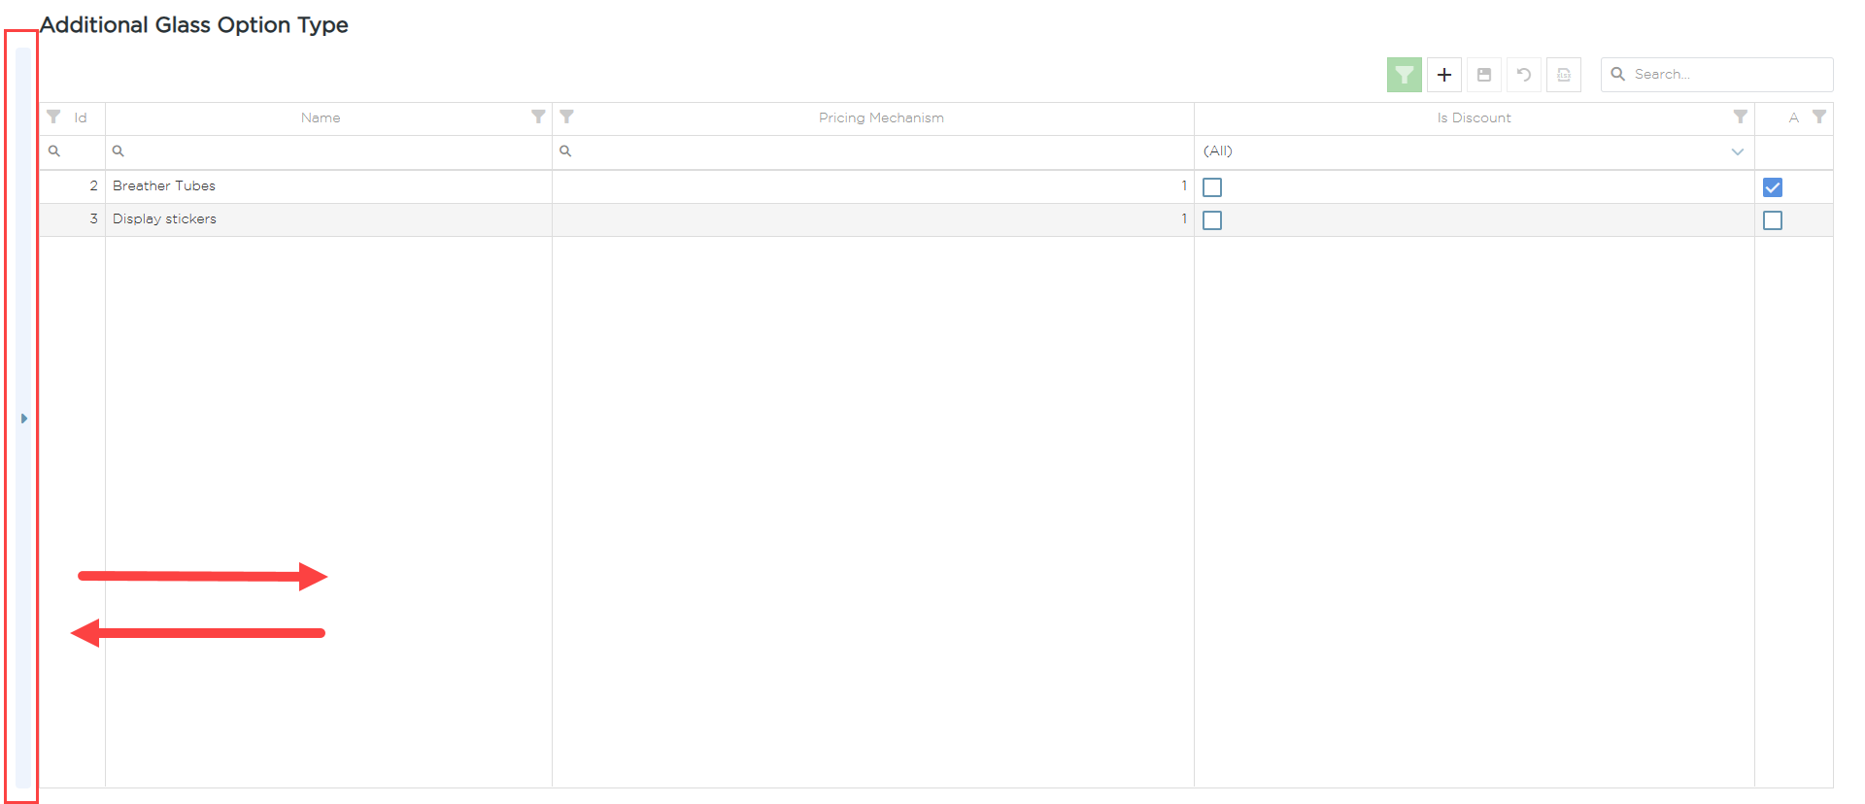Check Is Discount for Display stickers
The height and width of the screenshot is (804, 1865).
click(1212, 220)
